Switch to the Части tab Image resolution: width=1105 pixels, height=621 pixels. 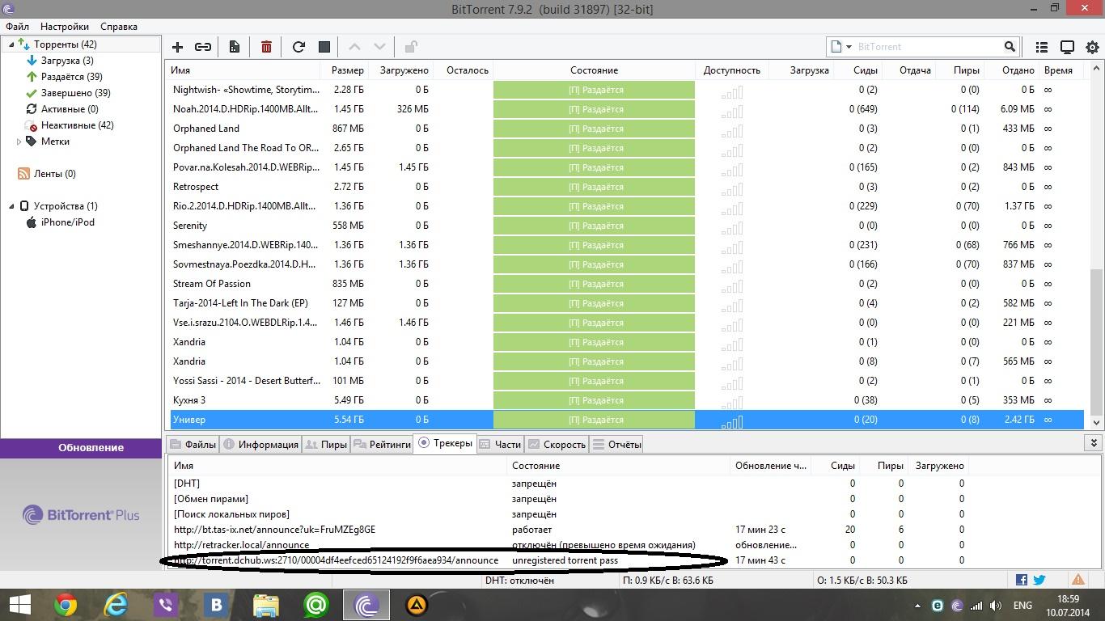click(500, 444)
